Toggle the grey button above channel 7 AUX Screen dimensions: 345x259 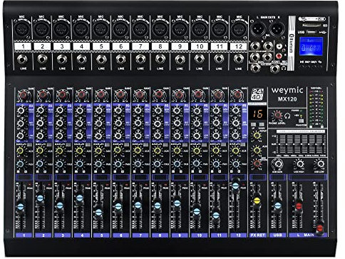click(x=146, y=145)
